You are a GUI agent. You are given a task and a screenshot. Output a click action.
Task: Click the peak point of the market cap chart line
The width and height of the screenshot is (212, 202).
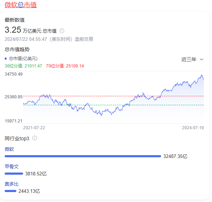click(202, 75)
